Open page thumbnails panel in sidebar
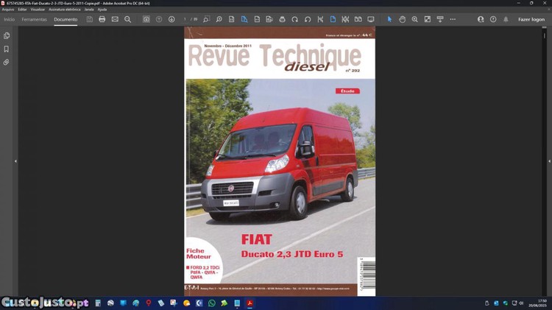552x310 pixels. 7,35
